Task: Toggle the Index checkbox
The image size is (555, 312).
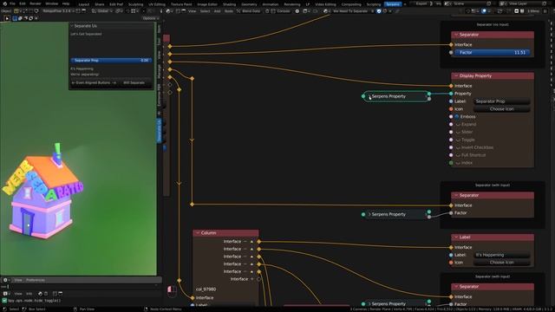Action: coord(458,163)
